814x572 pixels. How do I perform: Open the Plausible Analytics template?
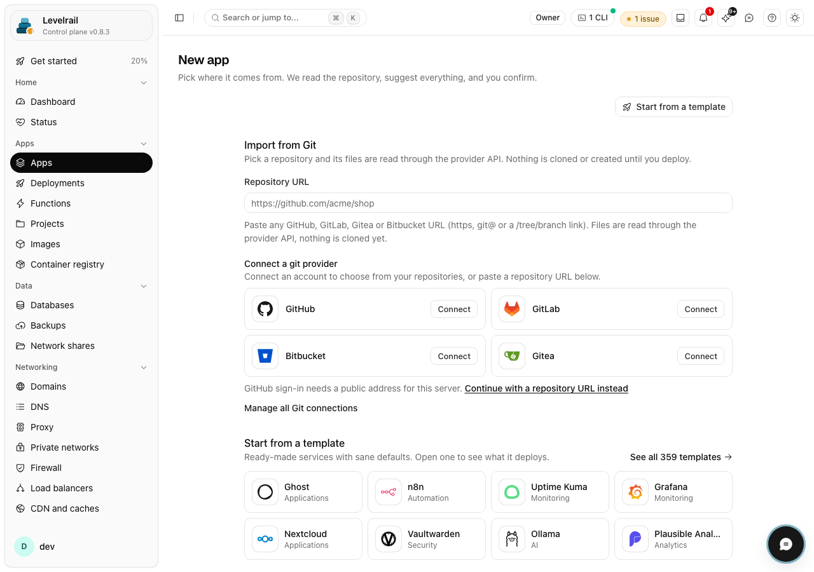(x=673, y=539)
